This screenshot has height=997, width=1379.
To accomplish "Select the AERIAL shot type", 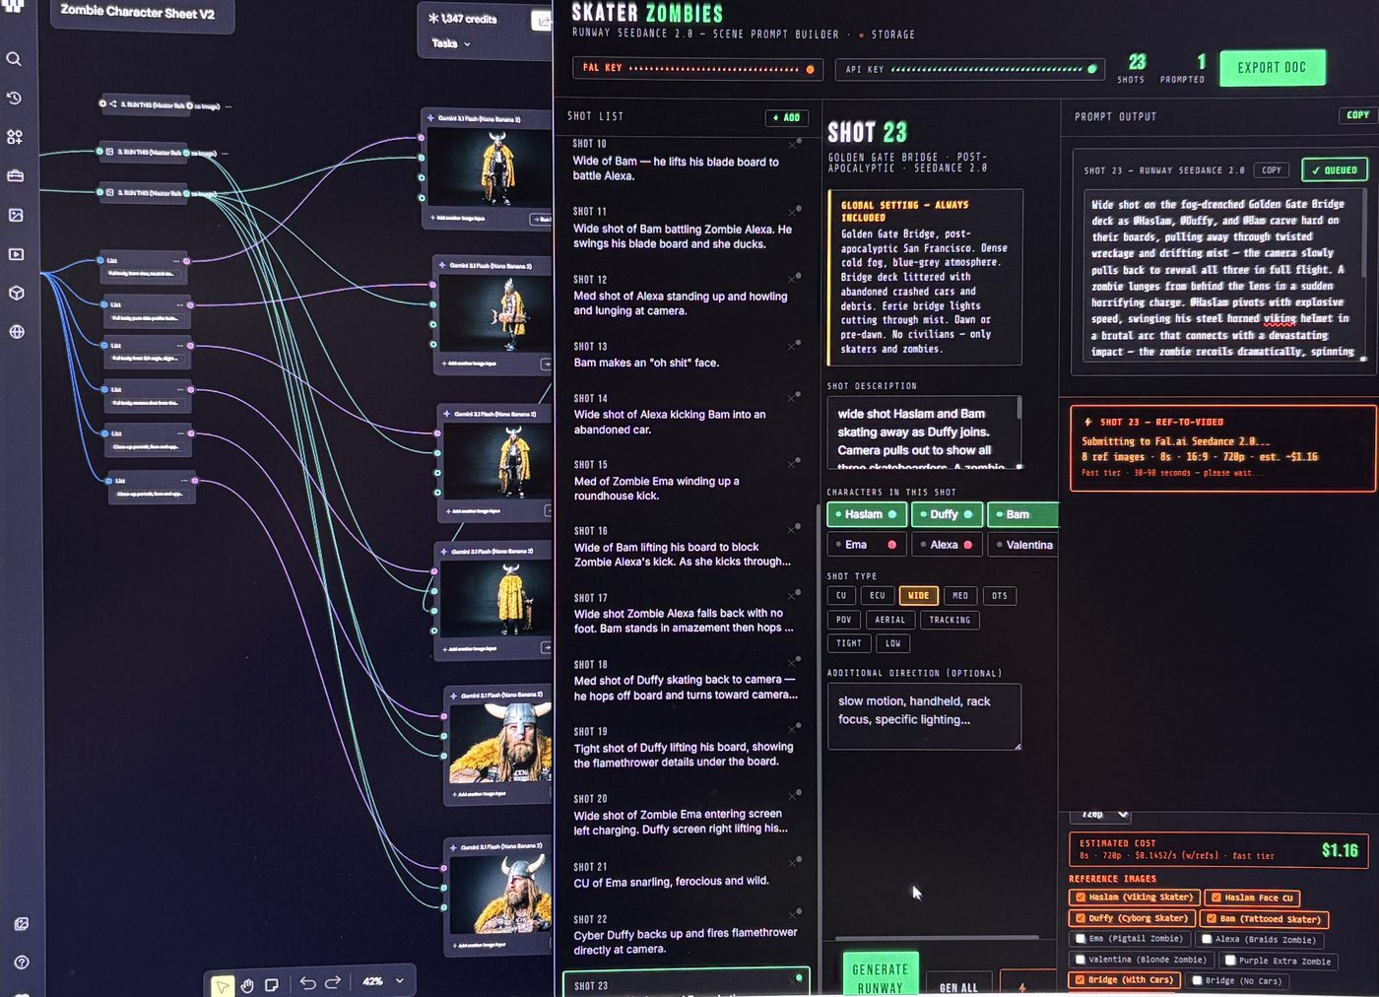I will coord(890,620).
